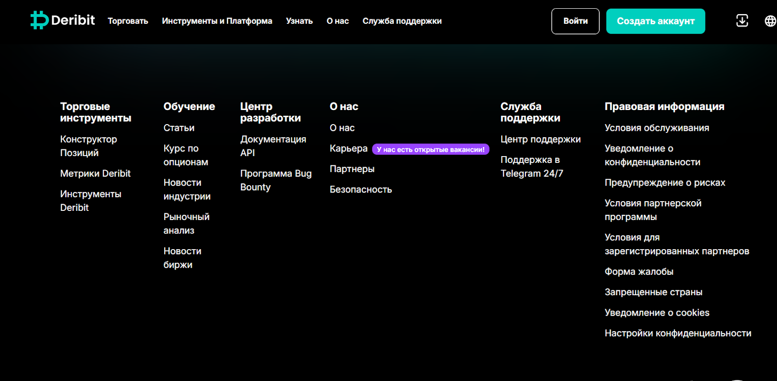777x381 pixels.
Task: Click the Создать аккаунт button
Action: [656, 21]
